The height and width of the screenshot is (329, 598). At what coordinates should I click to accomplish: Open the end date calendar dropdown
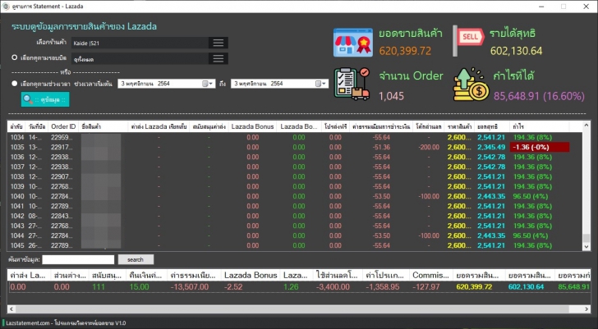point(320,84)
